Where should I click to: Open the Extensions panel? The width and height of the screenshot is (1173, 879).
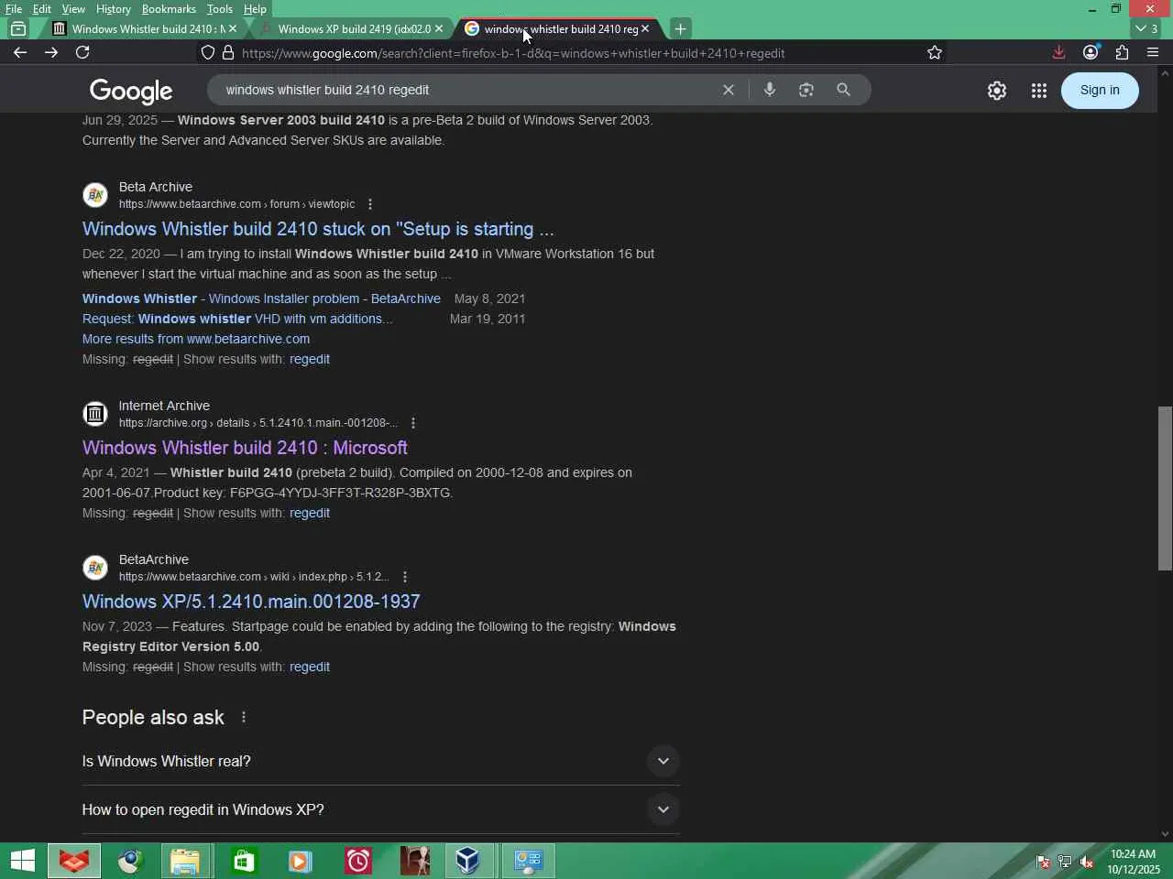1122,52
